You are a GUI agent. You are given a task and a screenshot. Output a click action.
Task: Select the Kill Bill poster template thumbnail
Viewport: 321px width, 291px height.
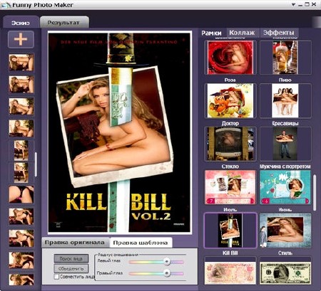[230, 231]
